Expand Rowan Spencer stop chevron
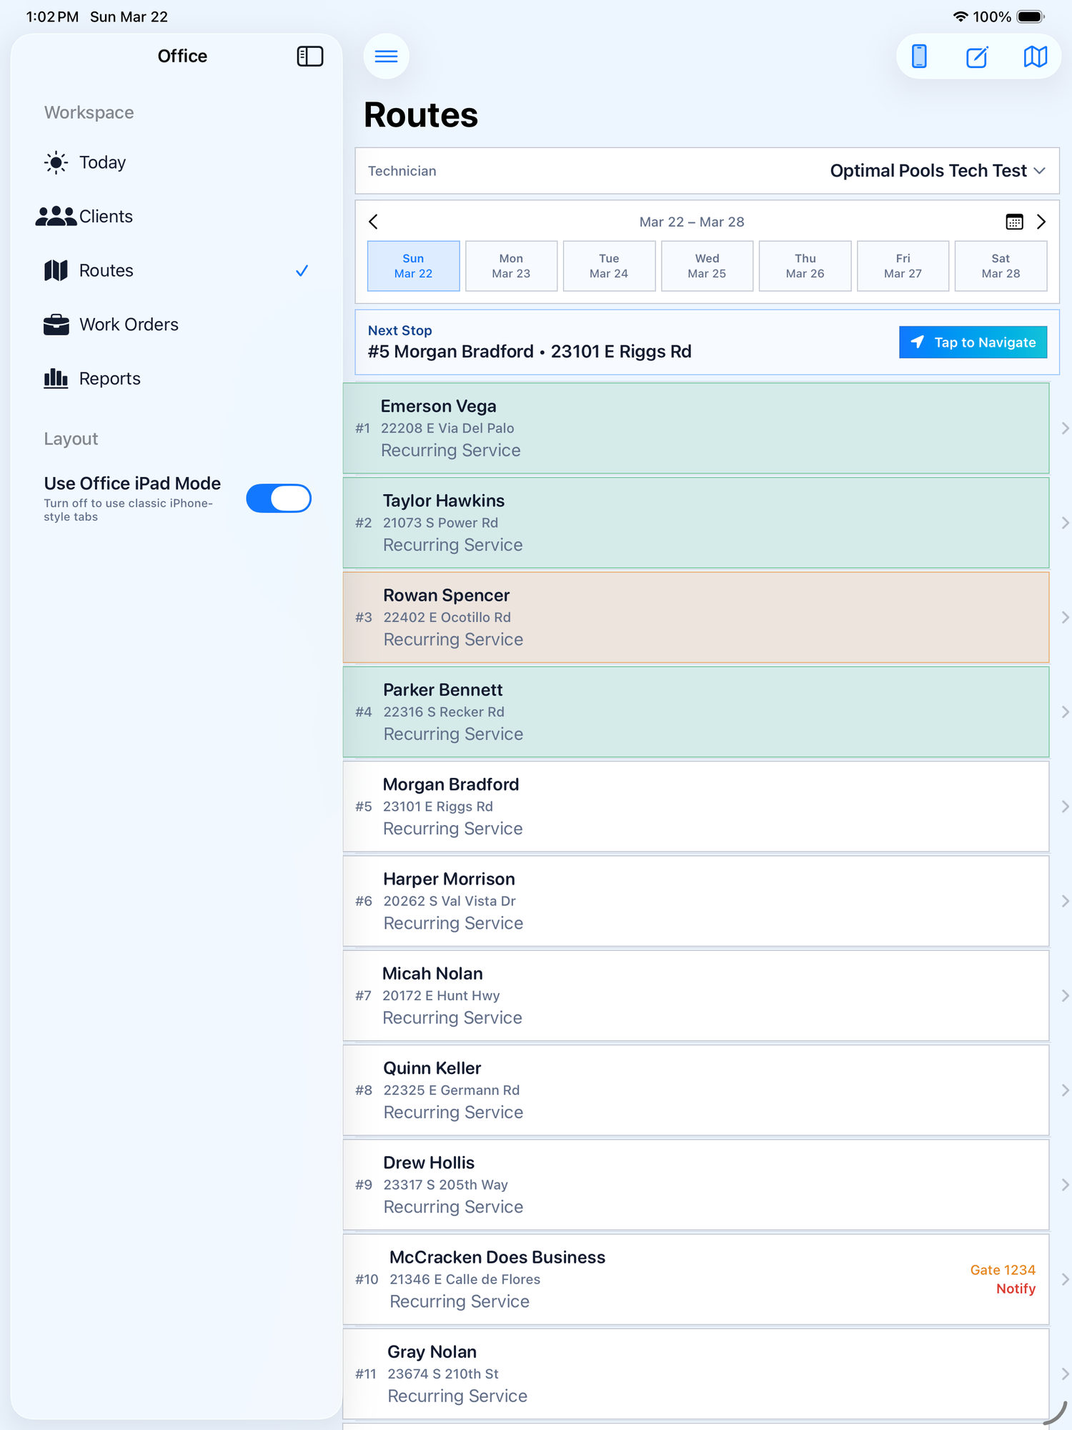1072x1430 pixels. pos(1065,617)
